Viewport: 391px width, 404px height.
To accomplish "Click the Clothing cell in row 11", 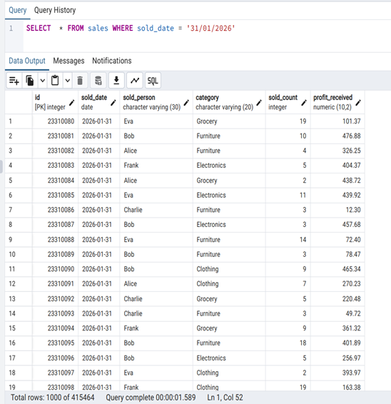I will click(229, 269).
